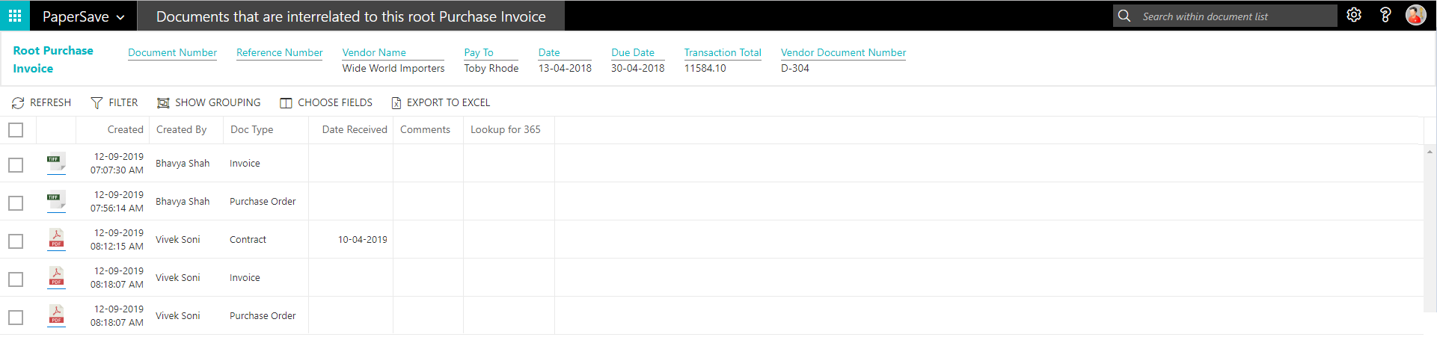Open the TIFF icon for 07:56:14 AM Purchase Order
The width and height of the screenshot is (1437, 340).
56,200
